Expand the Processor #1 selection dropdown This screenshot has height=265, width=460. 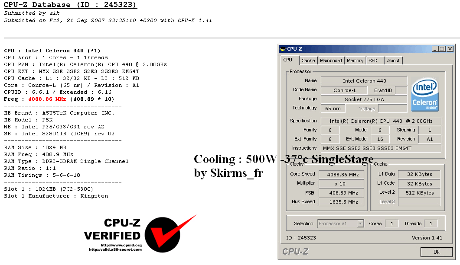coord(361,224)
